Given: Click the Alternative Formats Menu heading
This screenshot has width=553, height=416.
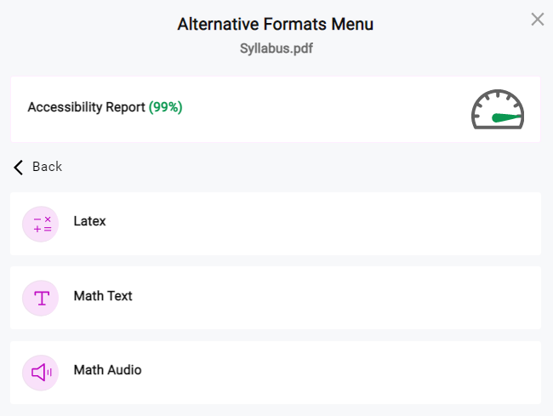Looking at the screenshot, I should coord(276,25).
